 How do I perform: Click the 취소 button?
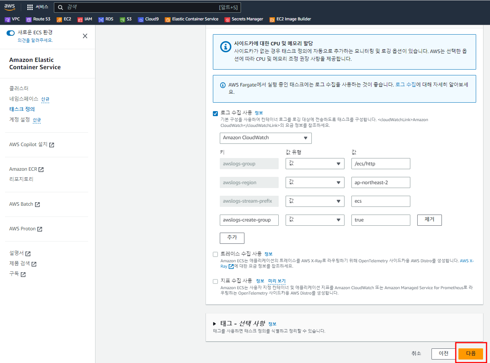[x=416, y=353]
